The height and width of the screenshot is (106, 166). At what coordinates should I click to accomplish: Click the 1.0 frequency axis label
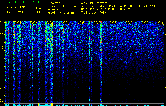pos(2,48)
